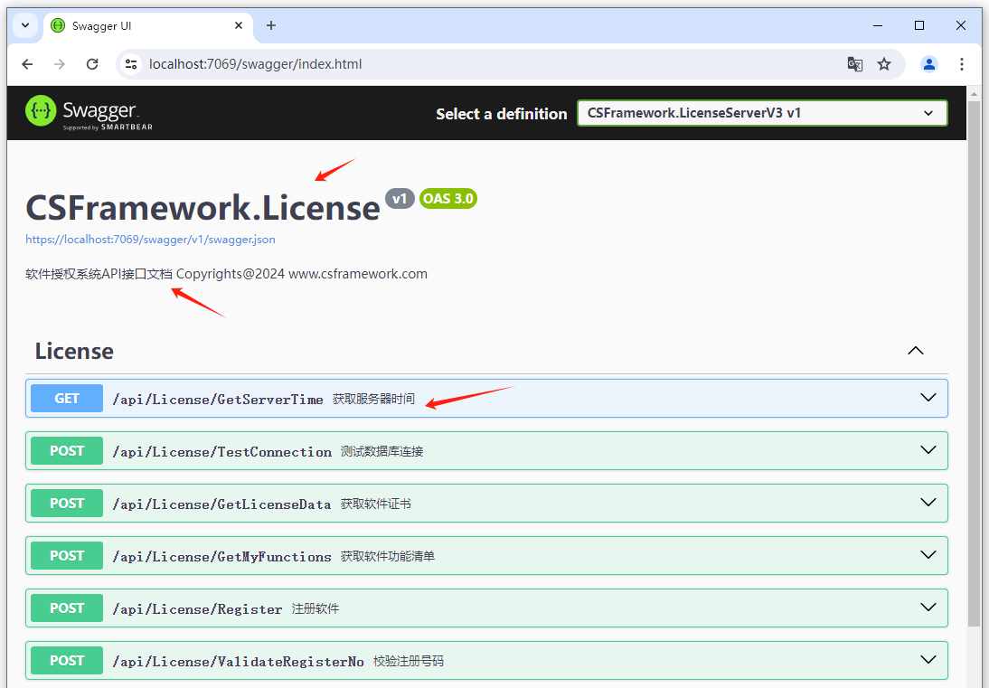Click the 测试数据库连接 description
The image size is (989, 688).
coord(381,451)
